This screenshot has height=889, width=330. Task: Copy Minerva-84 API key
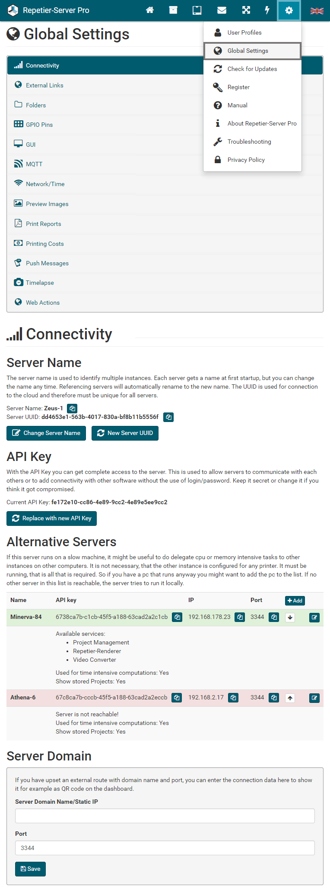pyautogui.click(x=177, y=617)
